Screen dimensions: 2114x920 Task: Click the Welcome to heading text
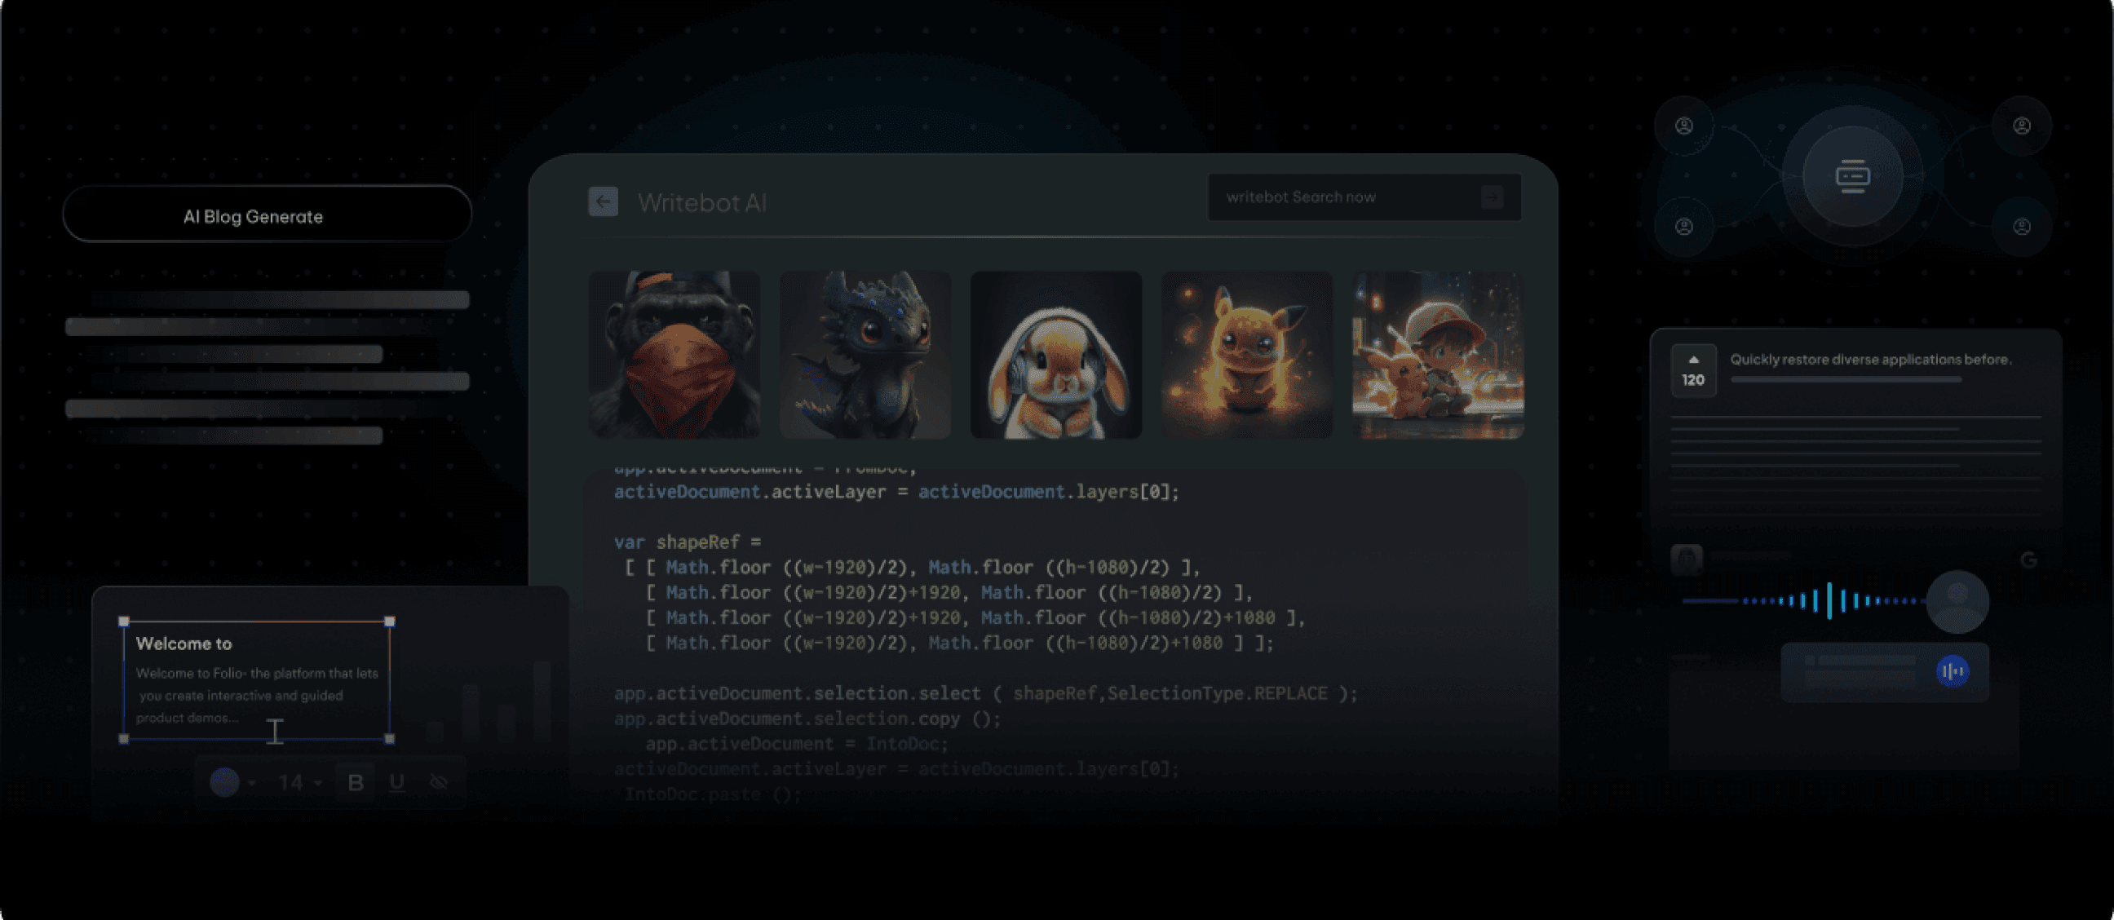[x=184, y=644]
